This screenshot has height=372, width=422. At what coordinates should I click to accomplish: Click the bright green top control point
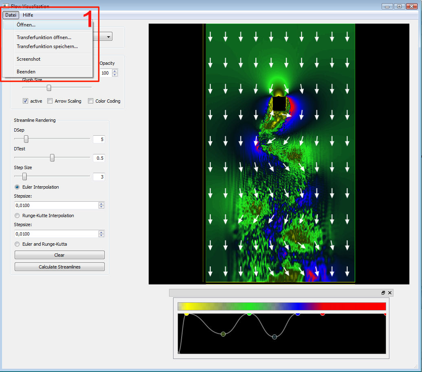pyautogui.click(x=249, y=313)
